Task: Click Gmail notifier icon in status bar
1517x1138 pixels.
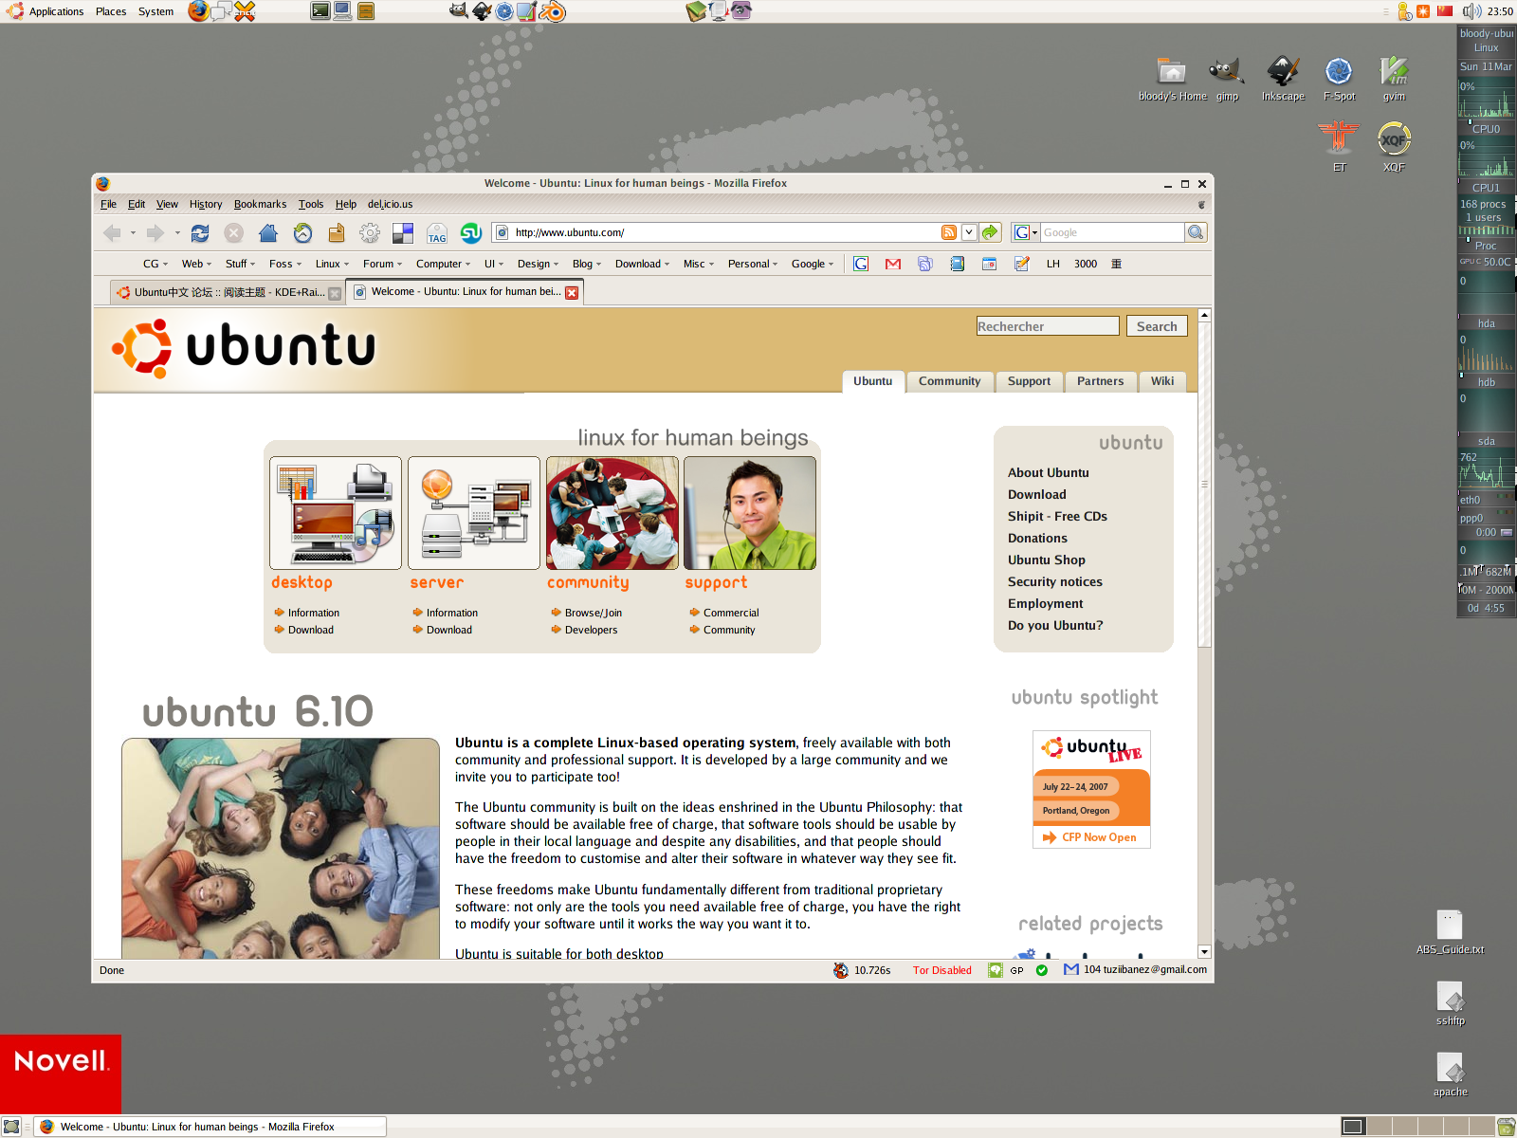Action: point(1071,969)
